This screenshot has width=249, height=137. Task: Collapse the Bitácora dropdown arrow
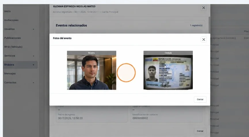click(33, 65)
